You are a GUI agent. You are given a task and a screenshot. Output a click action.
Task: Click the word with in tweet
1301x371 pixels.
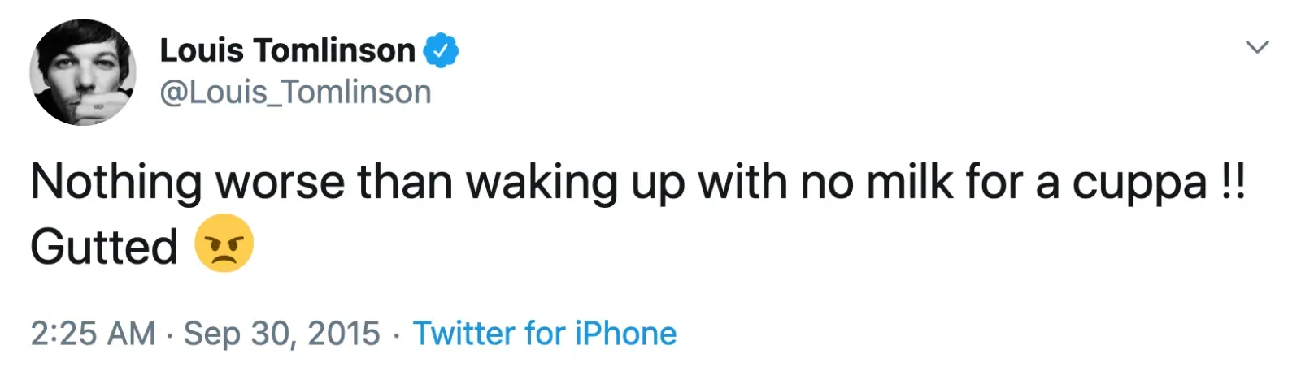tap(742, 181)
